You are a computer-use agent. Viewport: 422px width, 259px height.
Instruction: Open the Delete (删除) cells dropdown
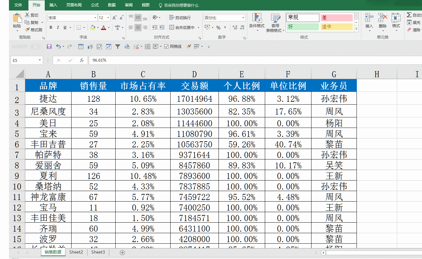click(x=383, y=22)
